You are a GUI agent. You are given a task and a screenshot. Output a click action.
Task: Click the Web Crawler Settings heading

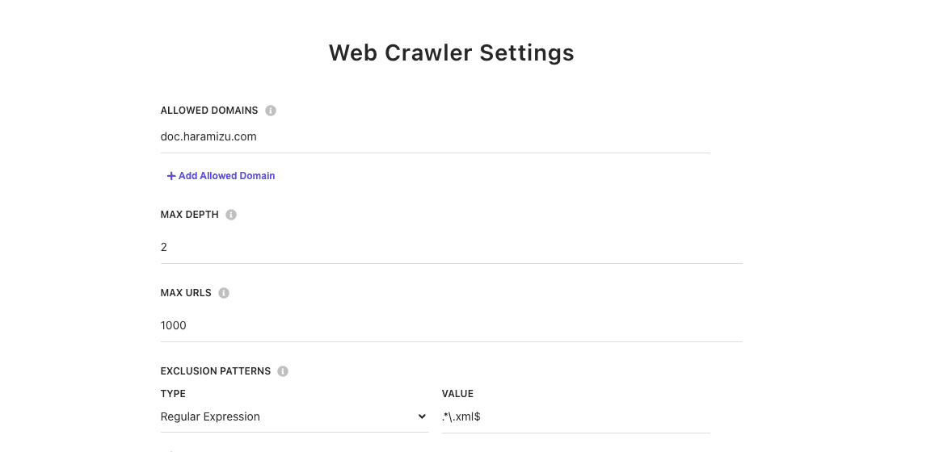451,52
